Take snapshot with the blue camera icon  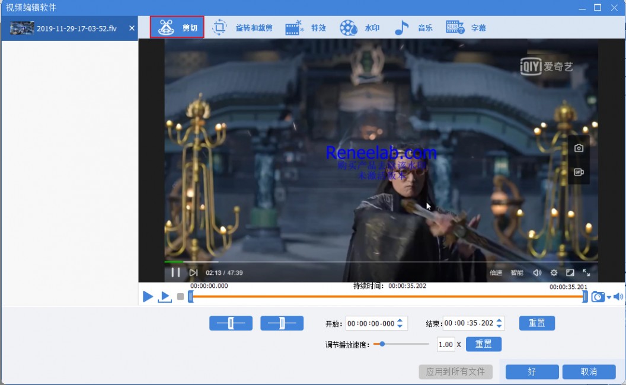[598, 296]
